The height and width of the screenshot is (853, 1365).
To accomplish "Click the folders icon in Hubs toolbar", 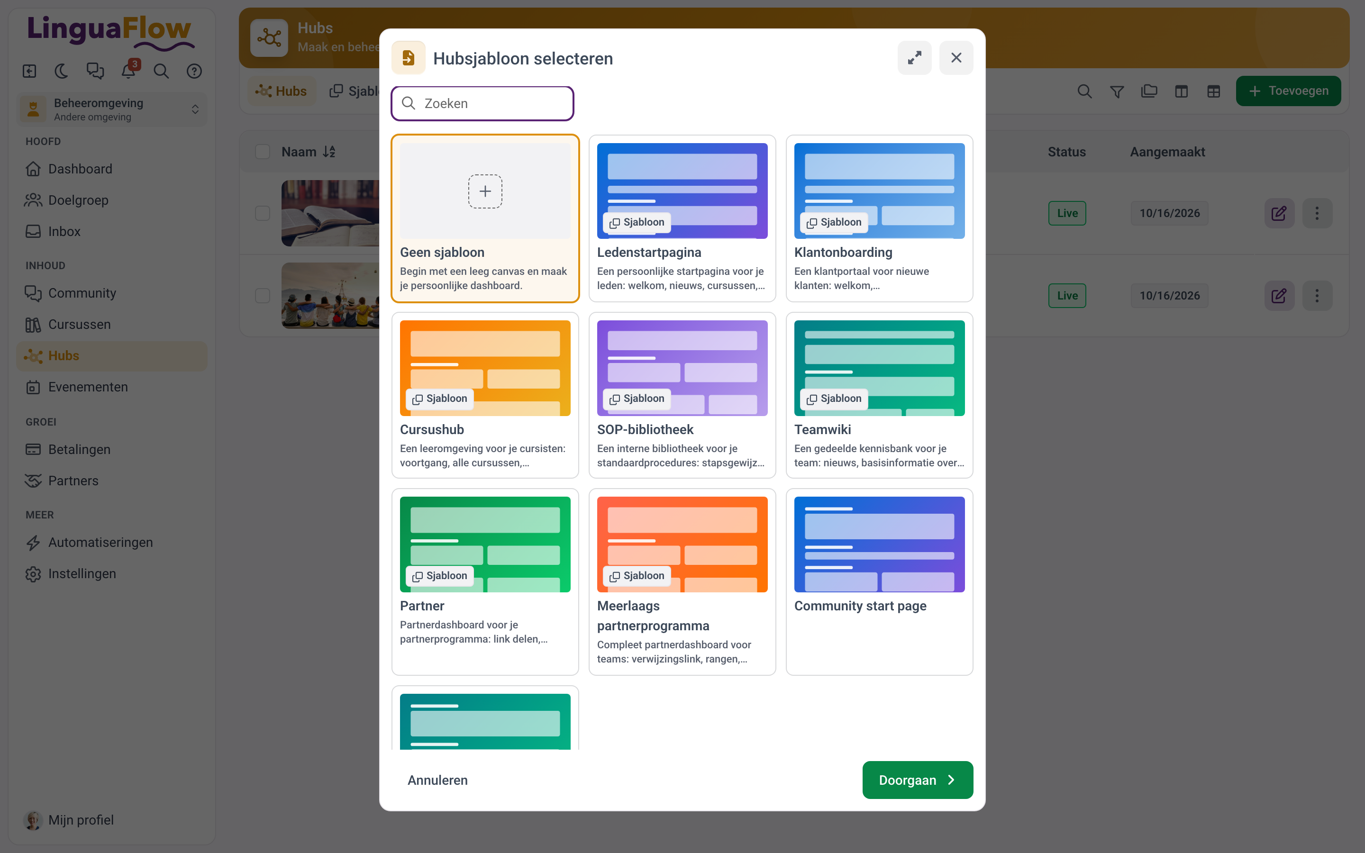I will 1149,91.
